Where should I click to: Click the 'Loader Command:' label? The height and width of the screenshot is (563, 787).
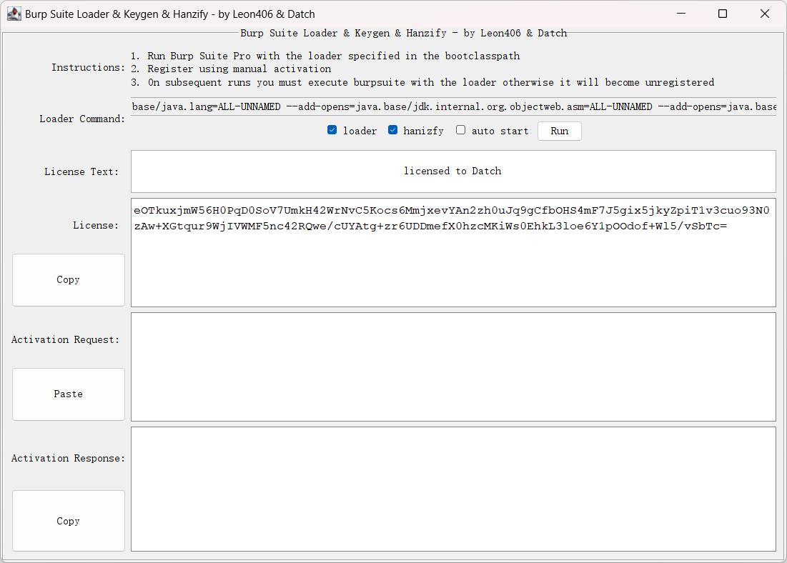[x=81, y=119]
